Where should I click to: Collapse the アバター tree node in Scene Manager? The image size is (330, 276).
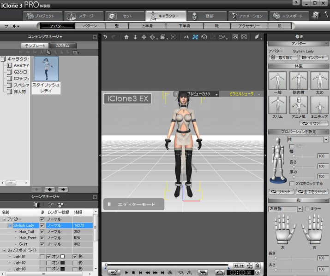coord(4,219)
